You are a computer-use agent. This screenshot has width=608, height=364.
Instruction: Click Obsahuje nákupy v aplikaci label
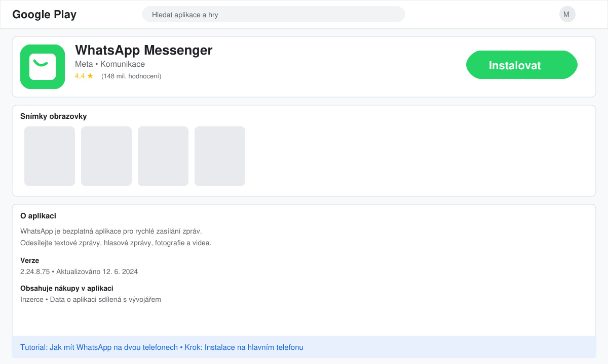tap(67, 288)
